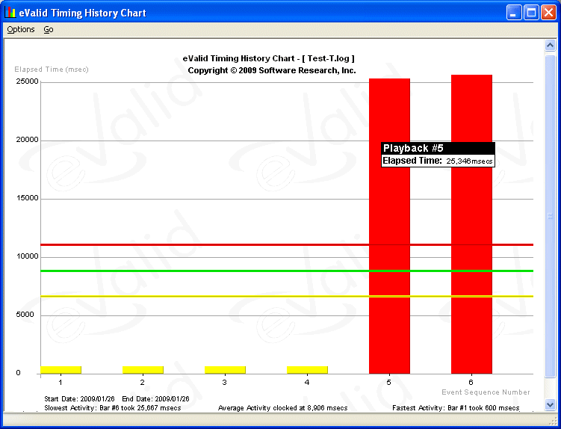Select the yellow bar for playback 4
This screenshot has width=561, height=429.
pos(307,370)
